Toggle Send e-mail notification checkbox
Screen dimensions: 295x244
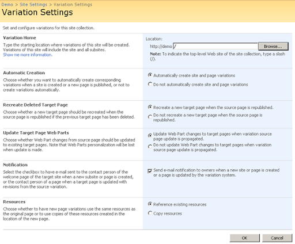click(150, 171)
